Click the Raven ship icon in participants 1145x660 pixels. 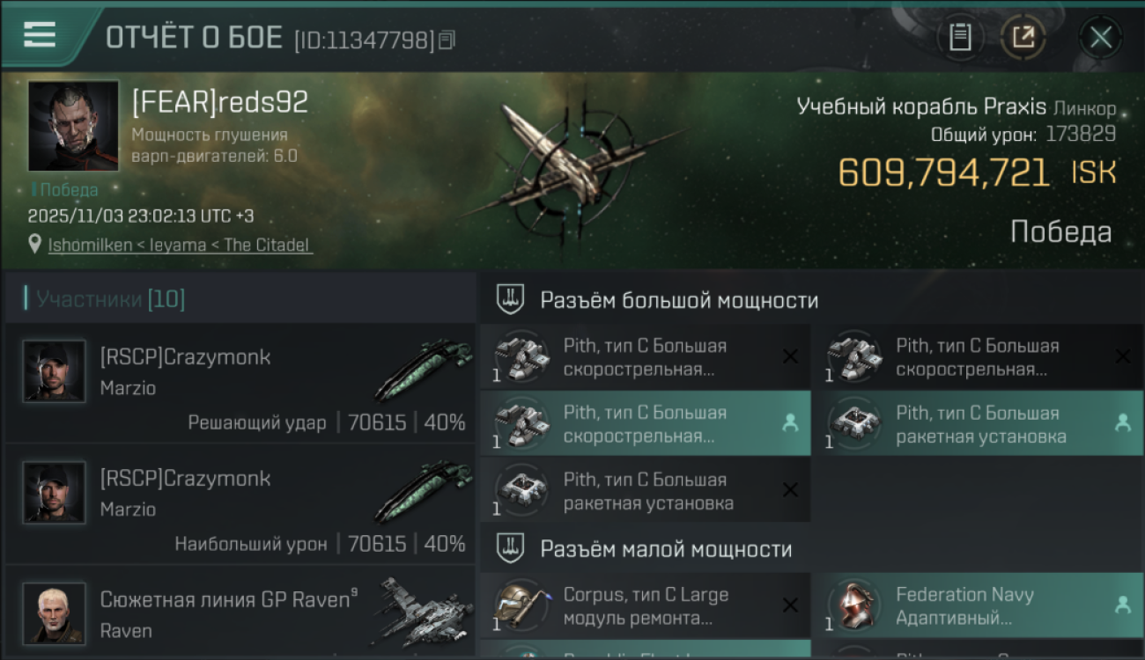point(423,613)
